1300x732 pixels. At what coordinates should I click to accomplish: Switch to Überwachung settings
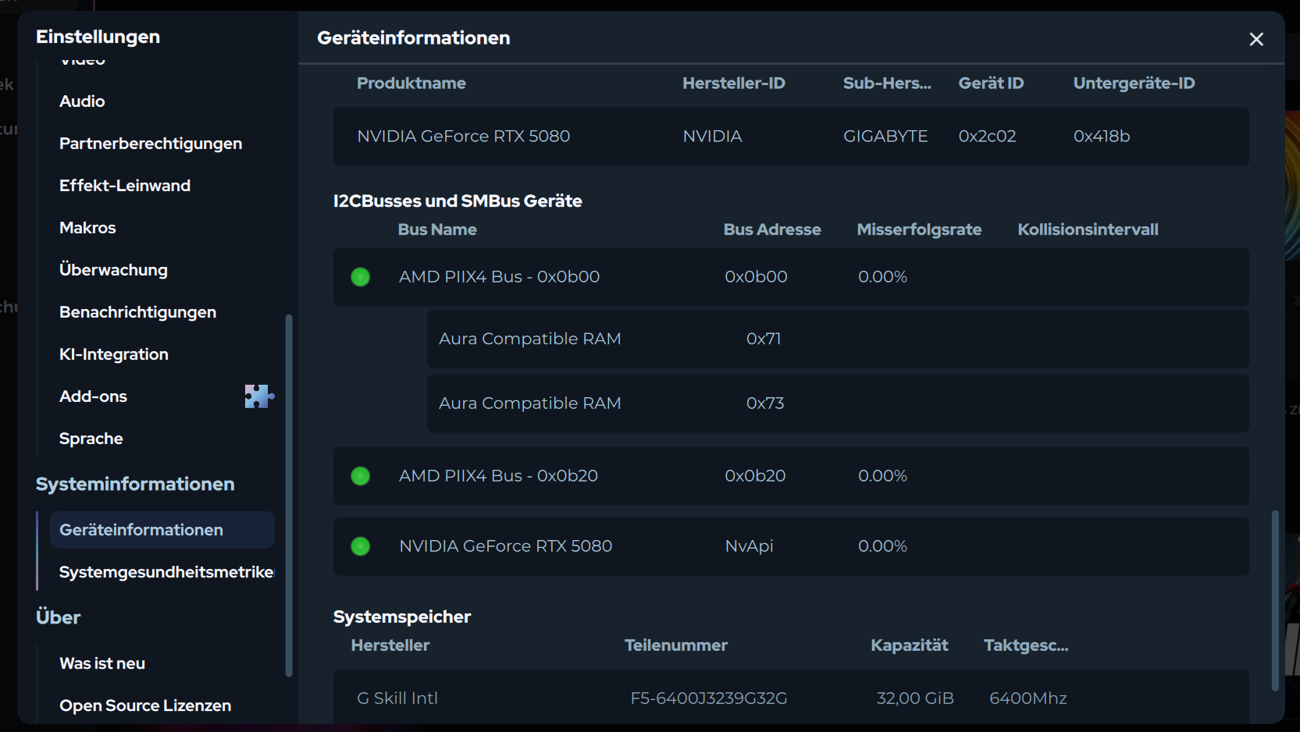click(113, 270)
